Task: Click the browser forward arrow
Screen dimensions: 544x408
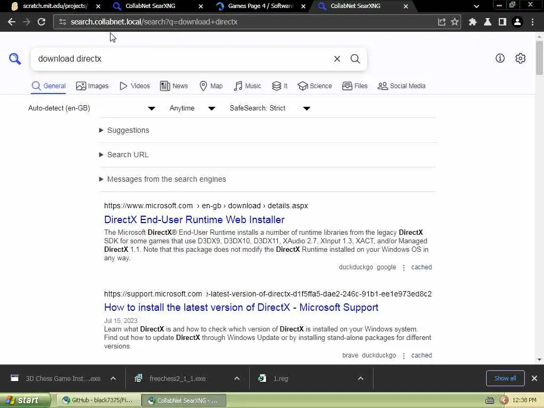Action: 27,22
